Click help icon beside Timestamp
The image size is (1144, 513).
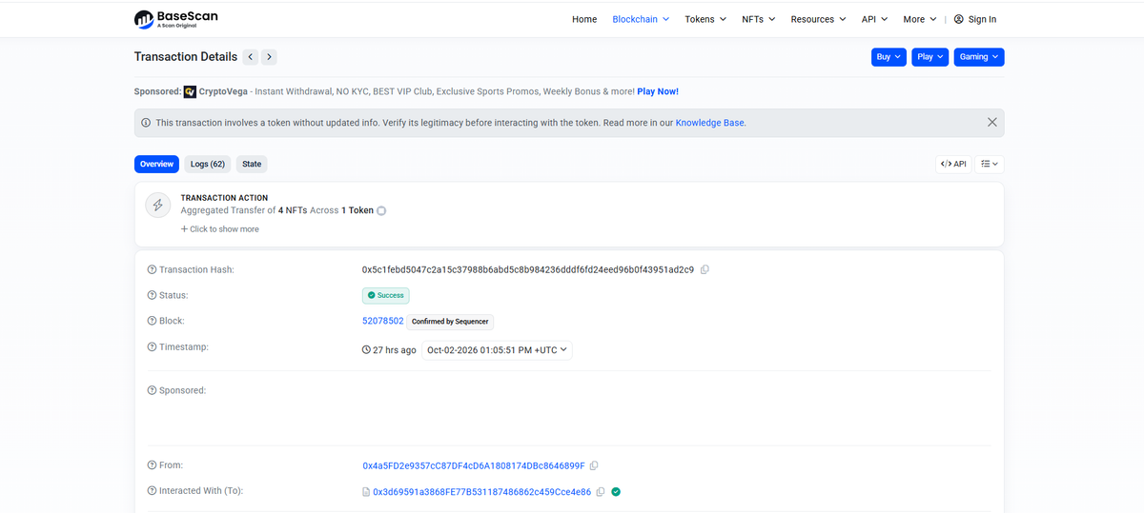pos(152,347)
